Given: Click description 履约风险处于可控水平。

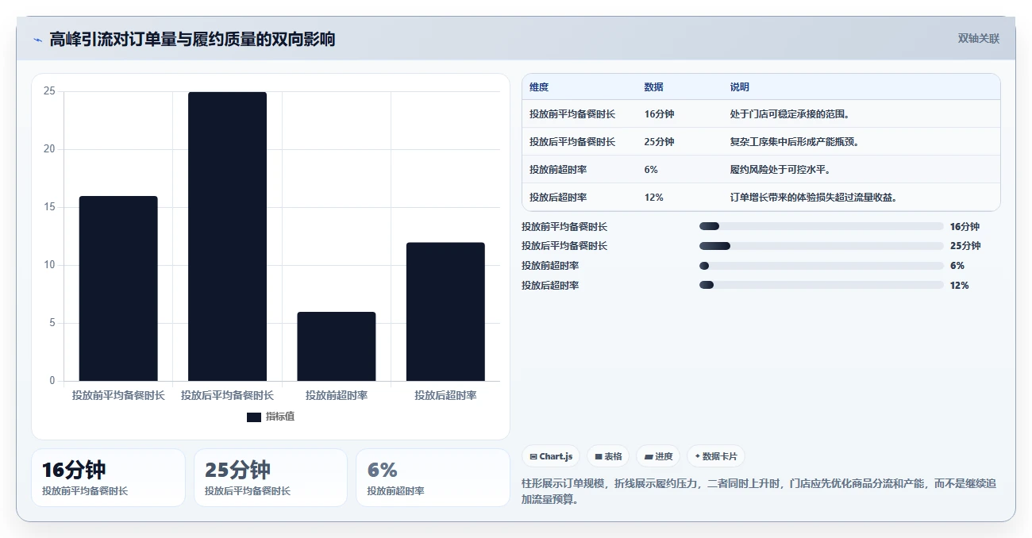Looking at the screenshot, I should click(x=780, y=170).
